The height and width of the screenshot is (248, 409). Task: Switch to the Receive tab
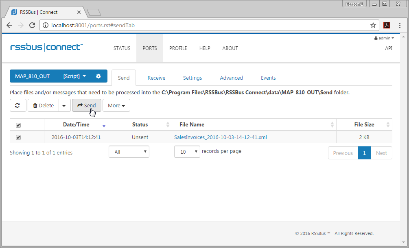point(156,78)
